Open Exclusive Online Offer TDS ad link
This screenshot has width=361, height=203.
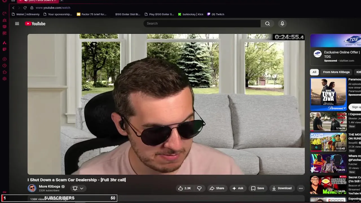pos(342,54)
